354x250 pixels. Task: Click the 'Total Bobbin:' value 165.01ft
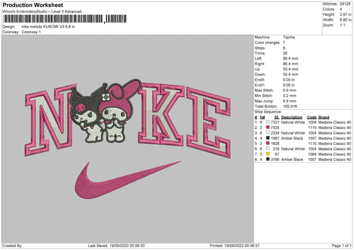click(290, 106)
